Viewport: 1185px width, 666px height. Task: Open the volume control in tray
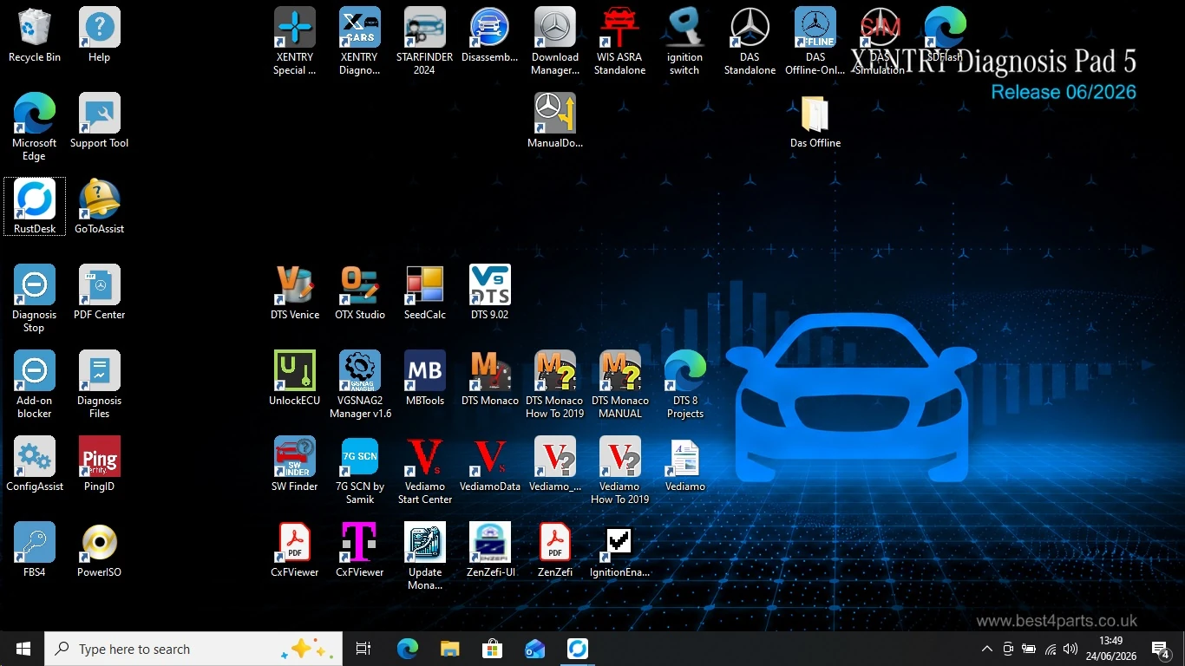(1070, 649)
